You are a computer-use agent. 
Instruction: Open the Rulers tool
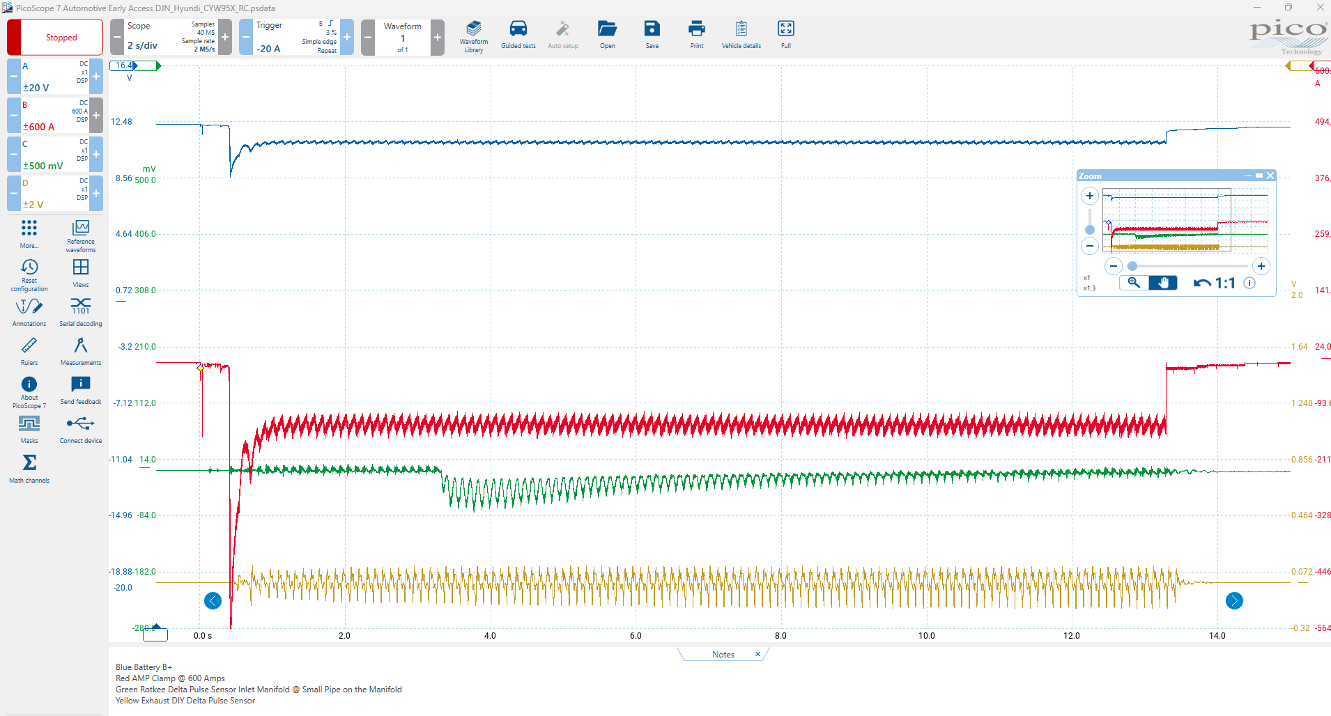29,351
